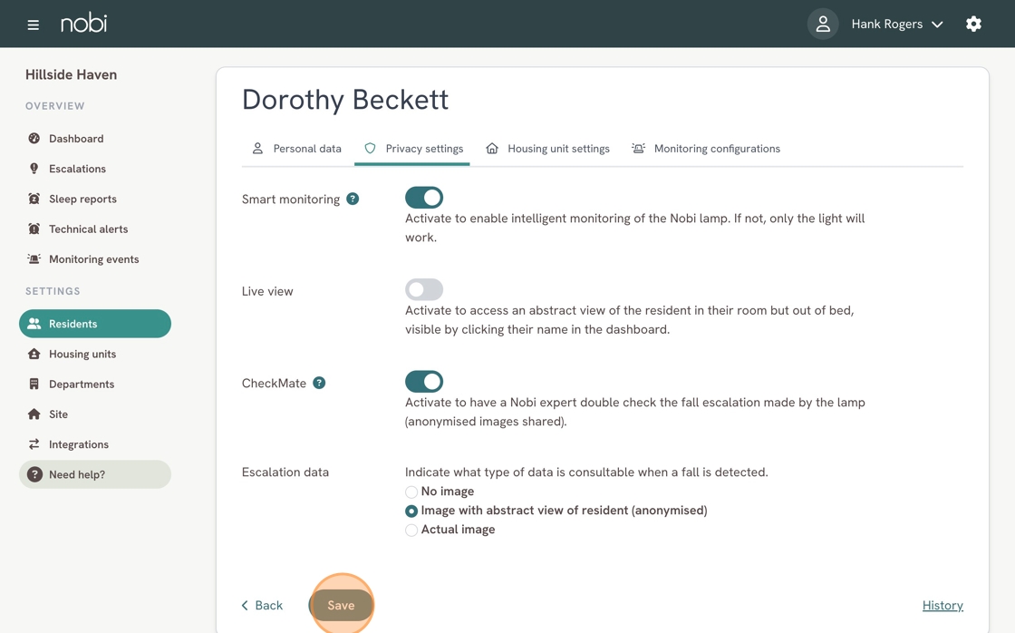Click the settings gear icon

(x=973, y=24)
